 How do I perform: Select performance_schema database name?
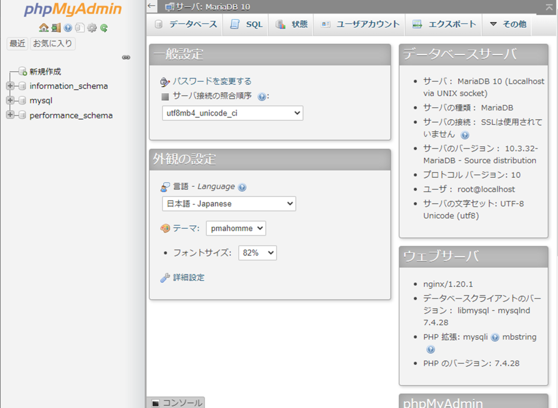[x=71, y=116]
